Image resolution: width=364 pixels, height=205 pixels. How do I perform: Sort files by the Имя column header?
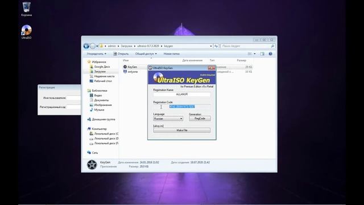pyautogui.click(x=126, y=60)
